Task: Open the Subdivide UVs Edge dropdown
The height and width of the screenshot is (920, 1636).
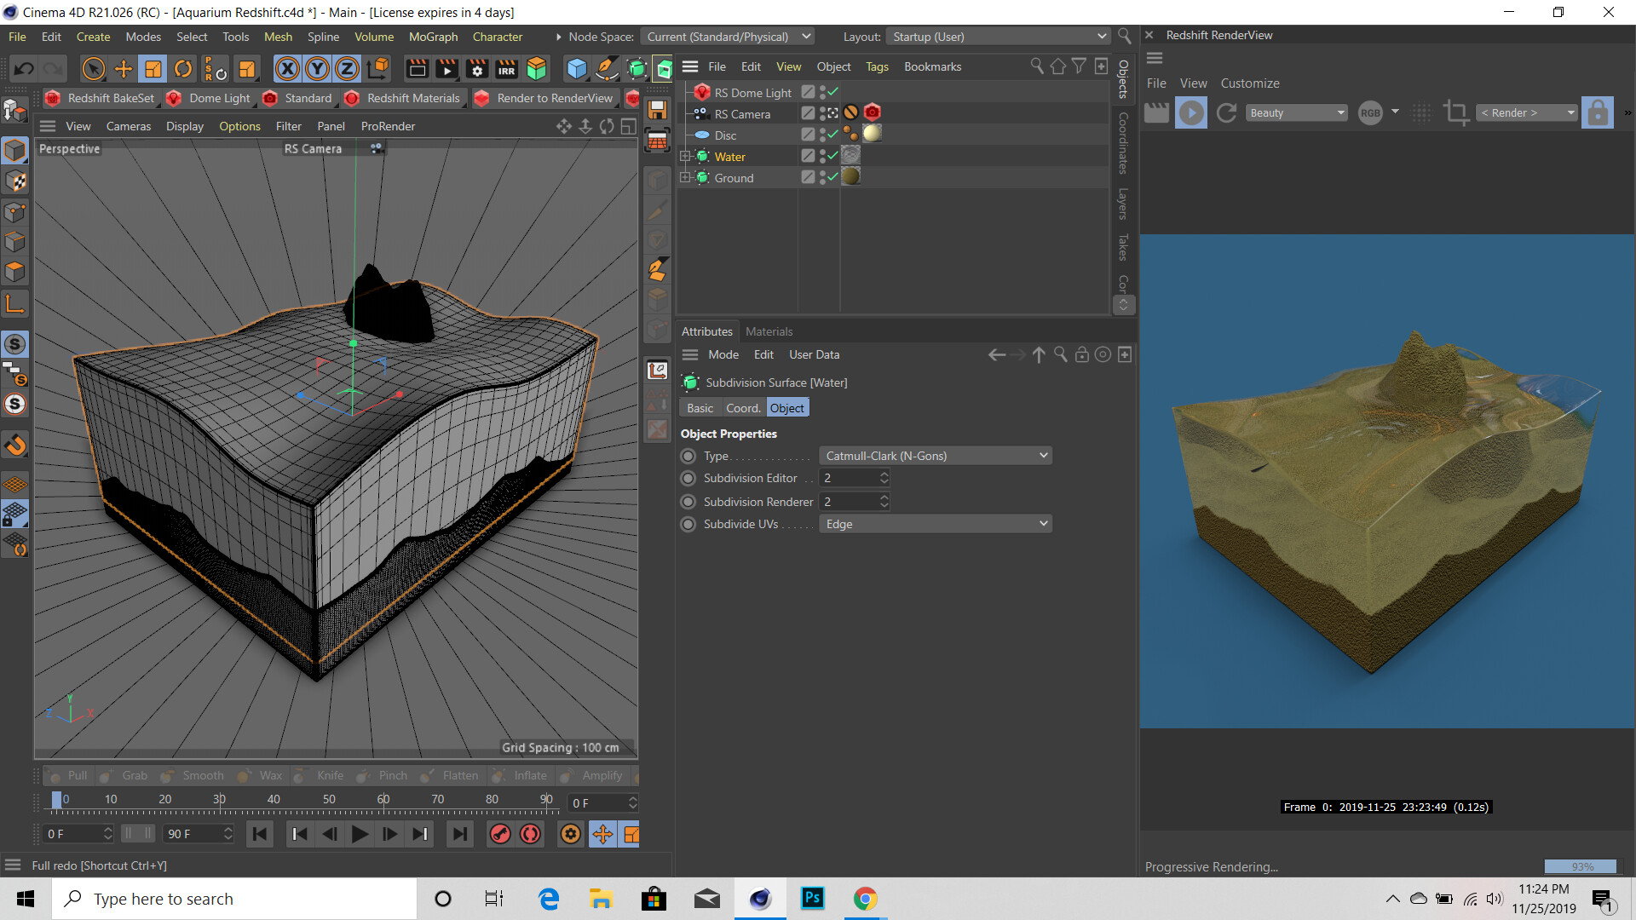Action: pos(935,524)
